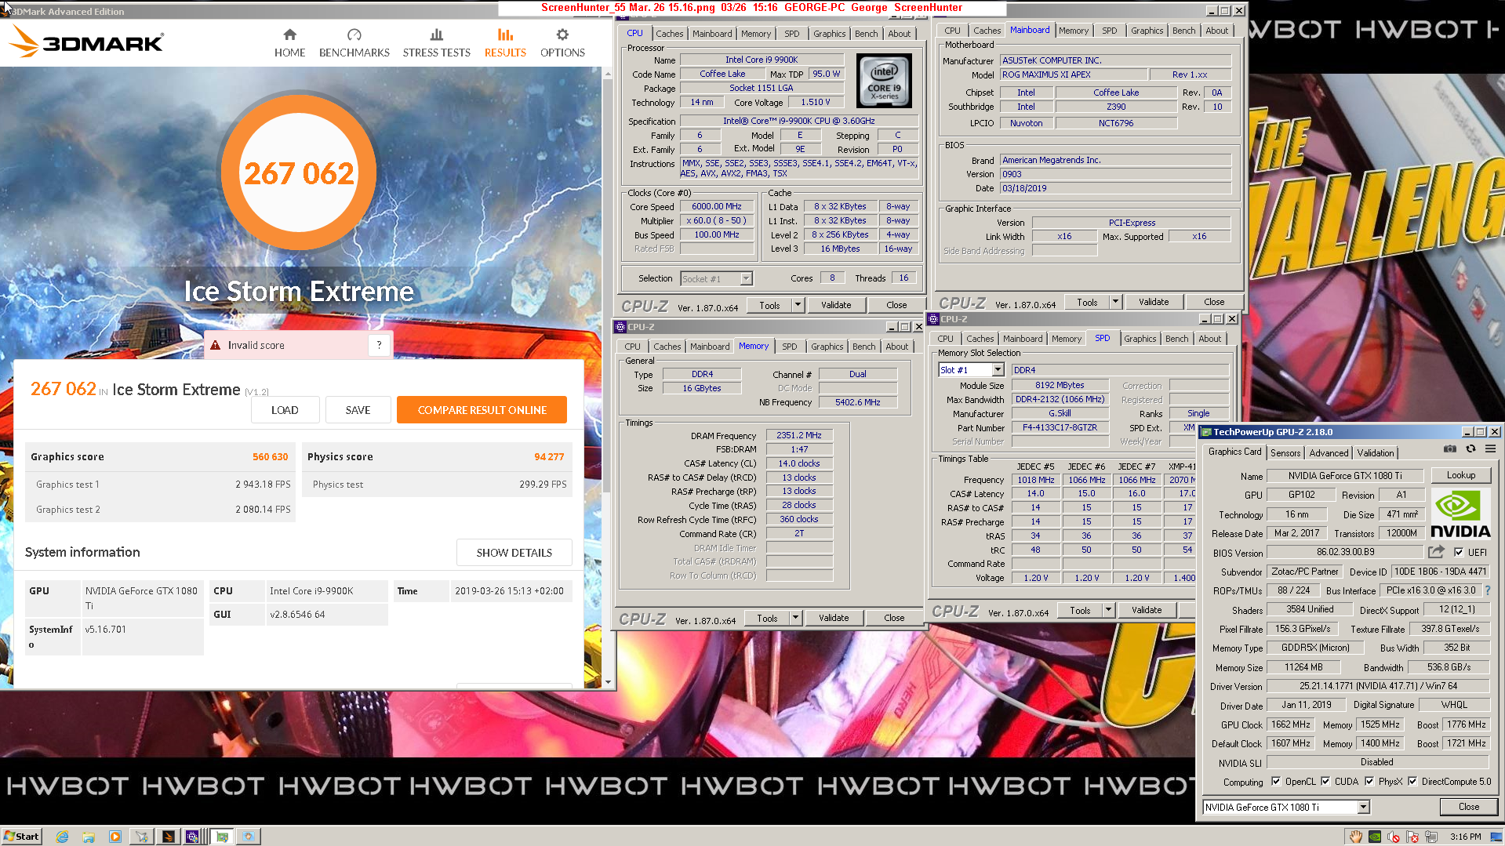This screenshot has height=846, width=1505.
Task: Open the Stress Tests section in 3DMark
Action: 436,43
